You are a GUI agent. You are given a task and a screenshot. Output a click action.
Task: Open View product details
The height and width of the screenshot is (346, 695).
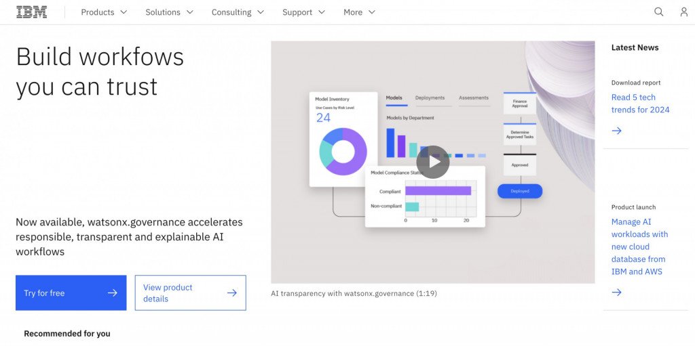point(191,293)
